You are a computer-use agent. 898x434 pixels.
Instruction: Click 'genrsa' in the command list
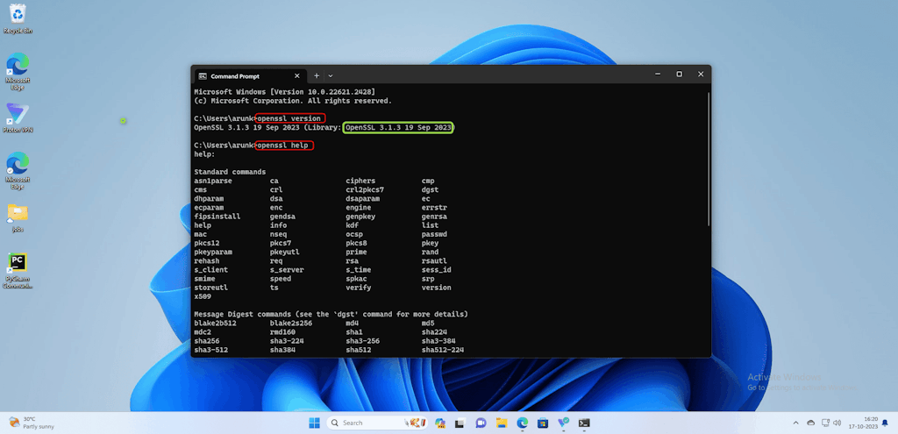click(434, 217)
